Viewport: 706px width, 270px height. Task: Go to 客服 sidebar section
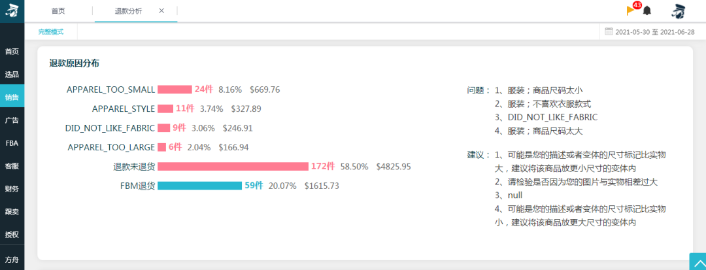click(x=12, y=166)
